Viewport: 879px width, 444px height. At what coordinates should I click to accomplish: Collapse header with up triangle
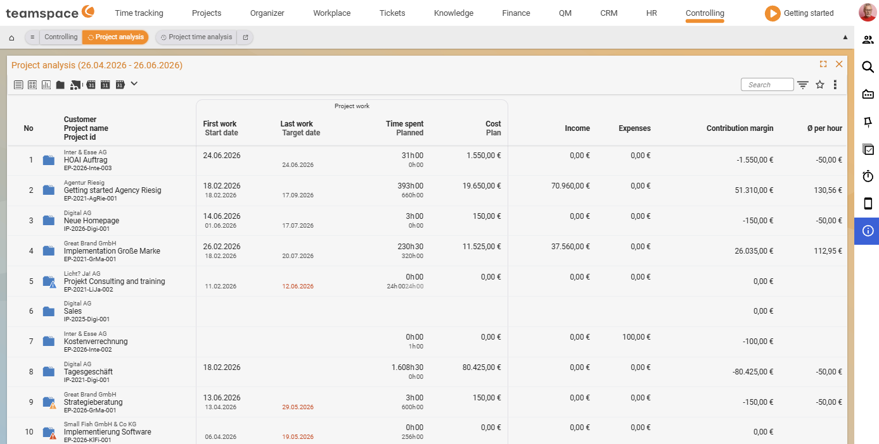tap(845, 37)
